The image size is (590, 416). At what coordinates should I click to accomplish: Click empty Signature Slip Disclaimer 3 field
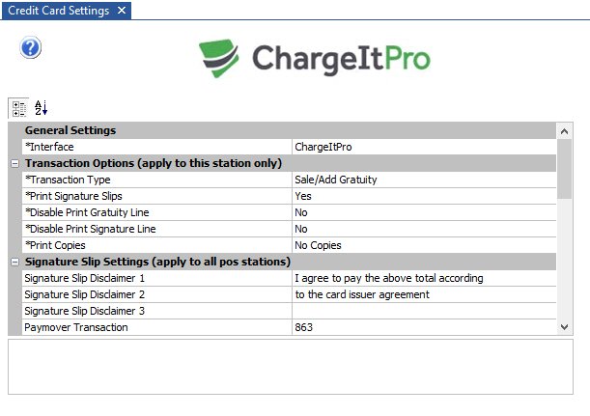[x=424, y=311]
